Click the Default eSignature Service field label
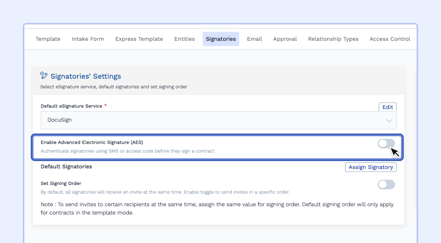This screenshot has width=441, height=243. (x=71, y=106)
